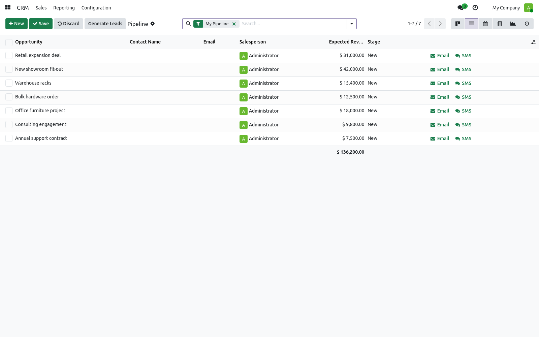The image size is (539, 337).
Task: Check the Consulting engagement row
Action: tap(9, 124)
